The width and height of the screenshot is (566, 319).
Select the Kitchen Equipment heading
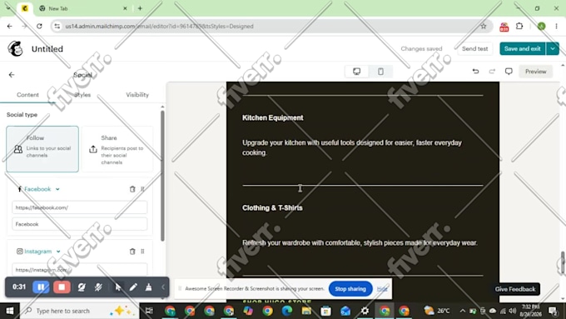[x=272, y=117]
